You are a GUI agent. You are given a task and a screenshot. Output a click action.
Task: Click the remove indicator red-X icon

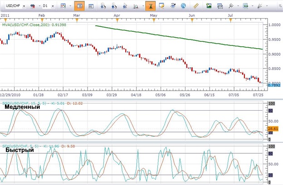pyautogui.click(x=33, y=6)
